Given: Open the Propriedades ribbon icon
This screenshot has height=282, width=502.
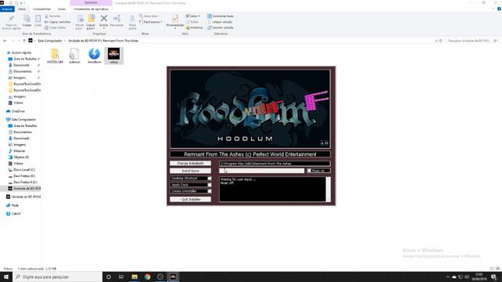Looking at the screenshot, I should point(175,21).
